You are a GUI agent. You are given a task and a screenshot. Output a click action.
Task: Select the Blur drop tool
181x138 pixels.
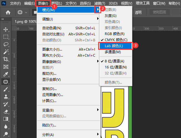[x=6, y=126]
